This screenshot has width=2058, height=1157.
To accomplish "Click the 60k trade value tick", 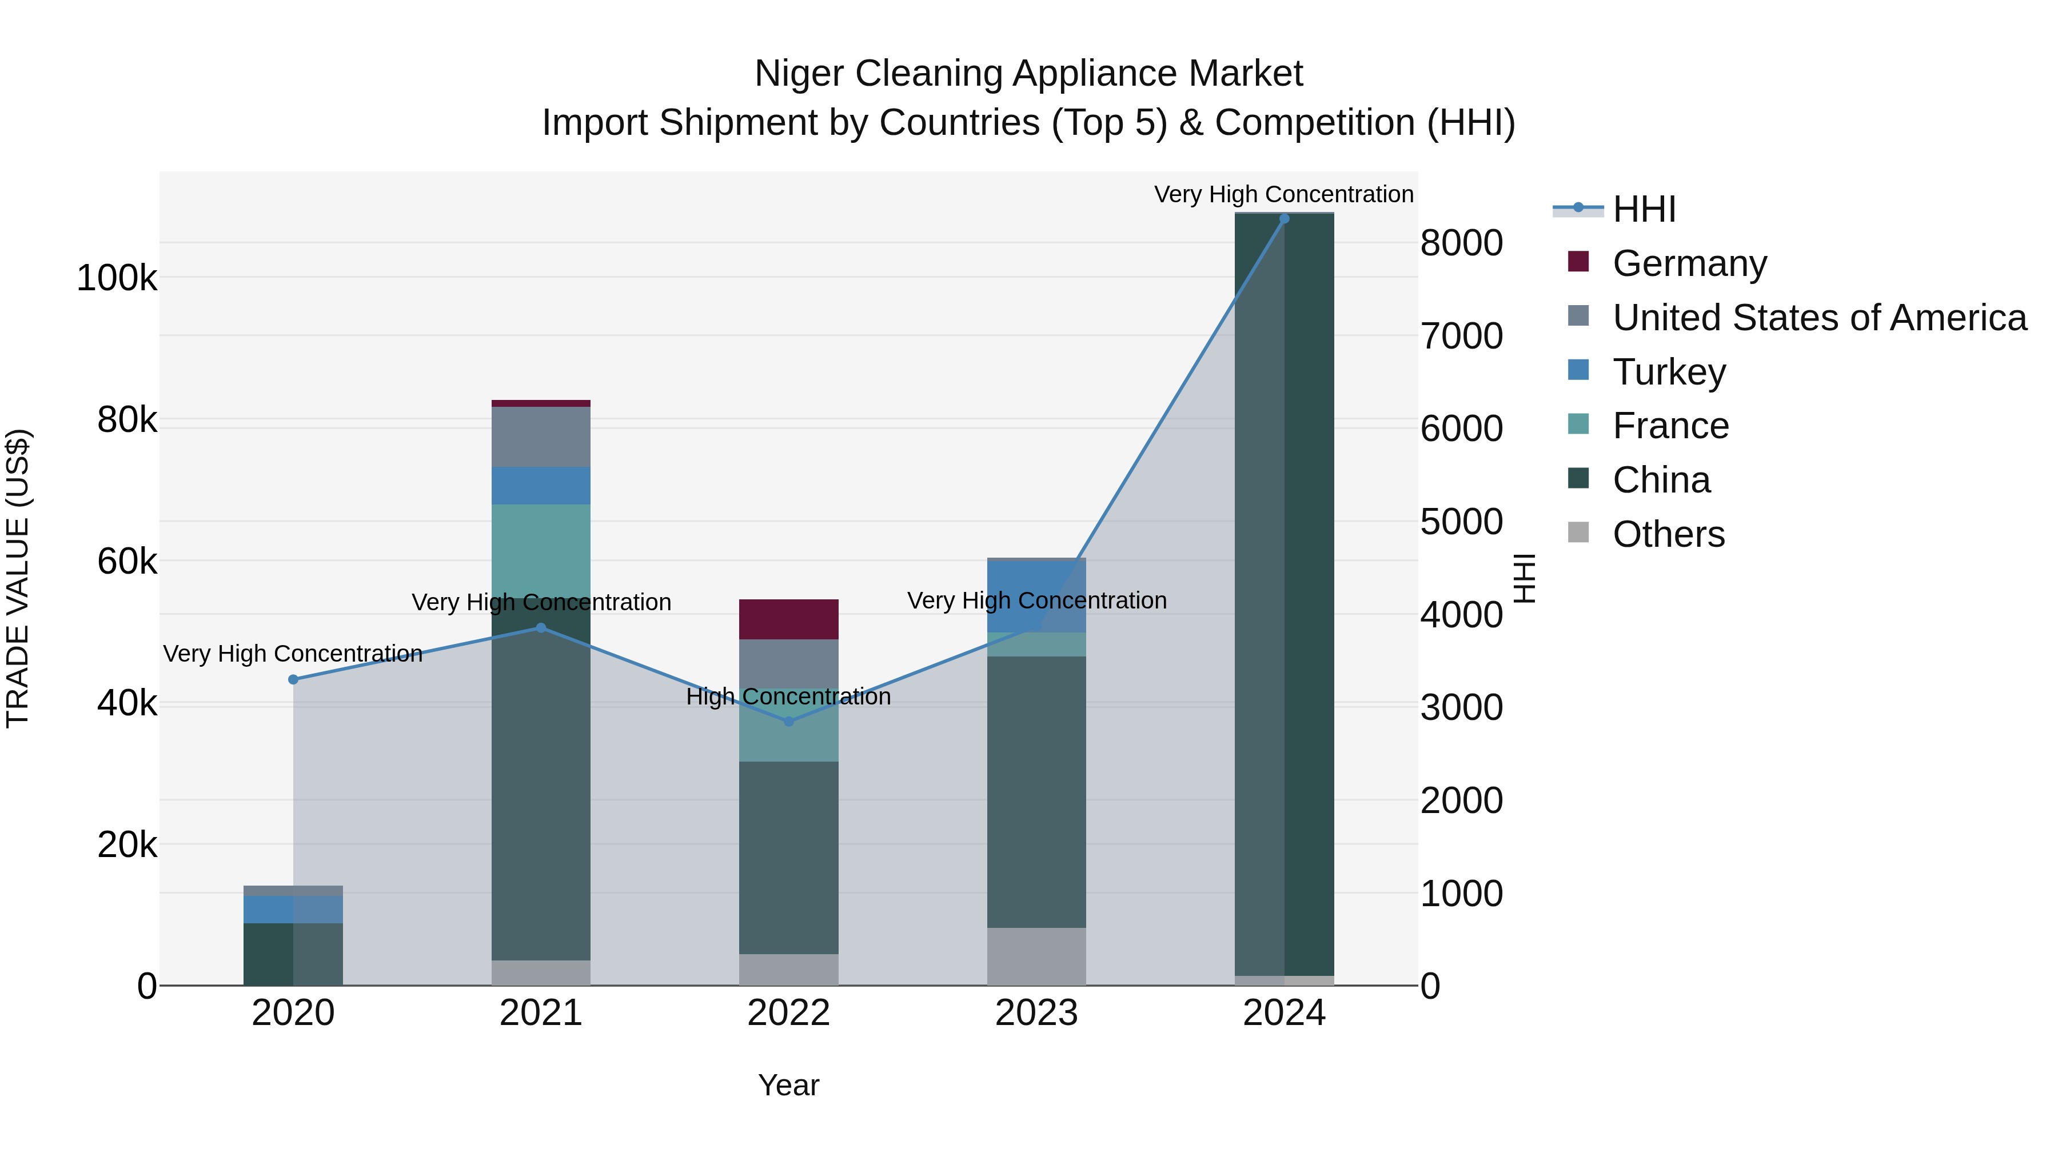I will tap(127, 561).
